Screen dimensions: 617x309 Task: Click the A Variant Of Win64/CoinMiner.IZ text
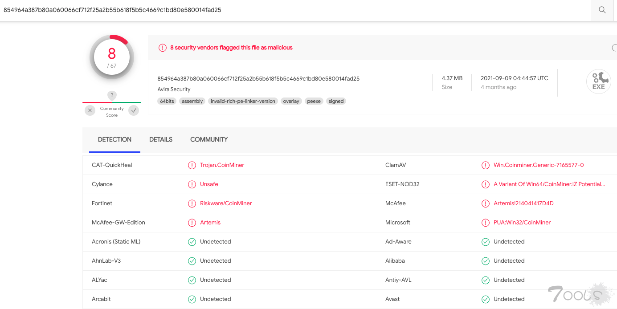(x=549, y=184)
